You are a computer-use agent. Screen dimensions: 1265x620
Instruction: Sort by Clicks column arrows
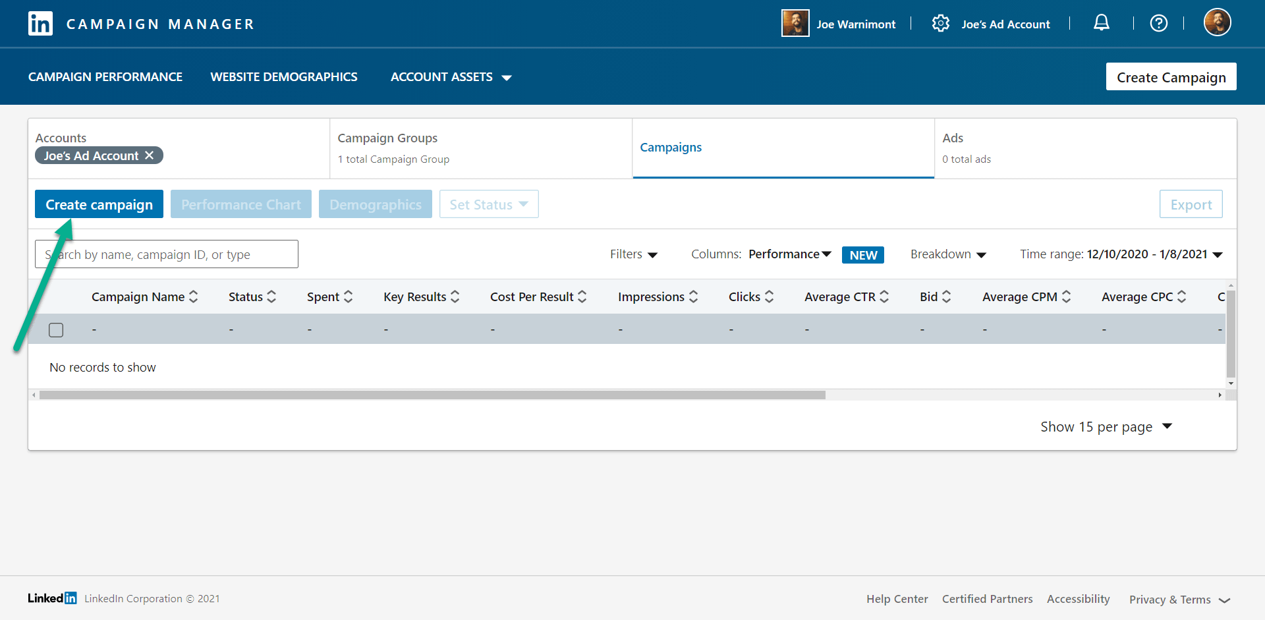point(769,296)
